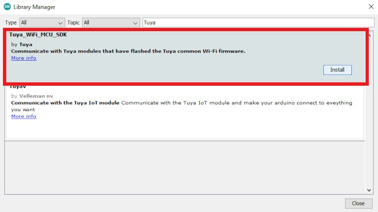Open More info link for Tuya_WiFi_MCU_SDK
This screenshot has height=212, width=378.
click(23, 58)
